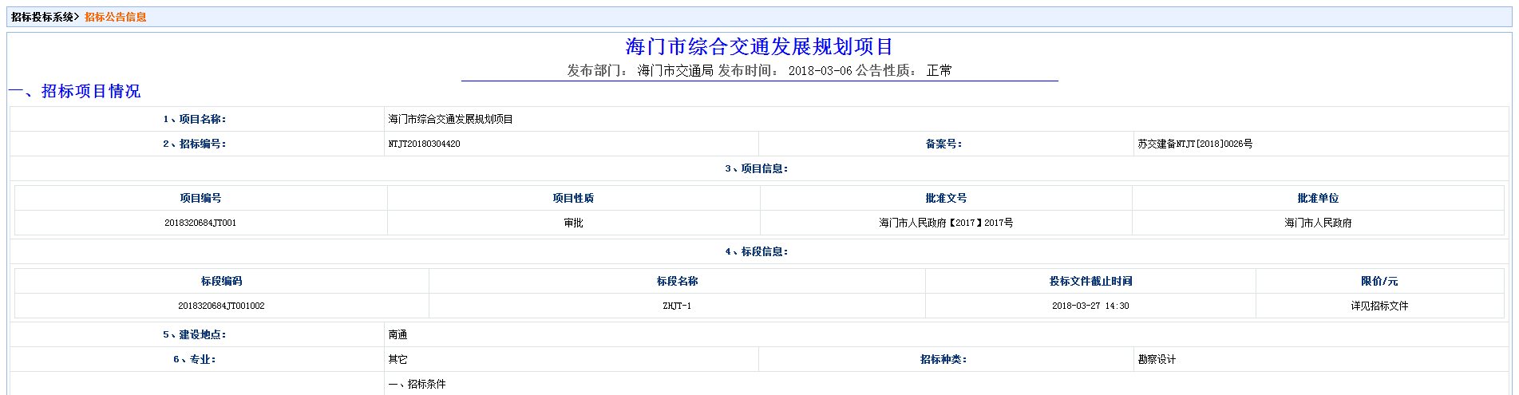
Task: Click the project name value in the 项目名称 row
Action: pos(450,119)
